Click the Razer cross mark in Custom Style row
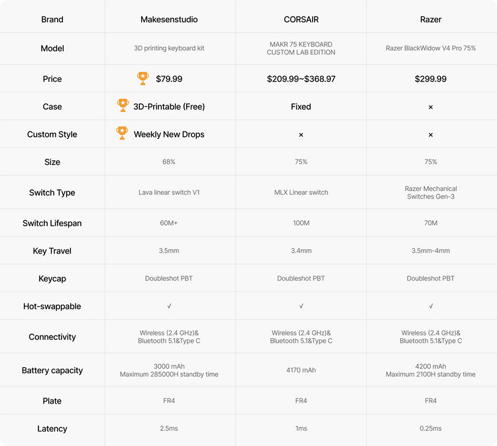This screenshot has width=497, height=446. click(431, 134)
